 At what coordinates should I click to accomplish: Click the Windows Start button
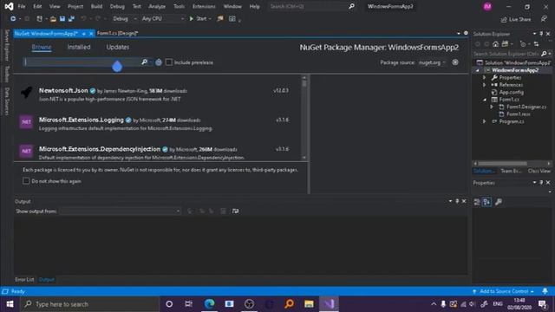(x=10, y=304)
